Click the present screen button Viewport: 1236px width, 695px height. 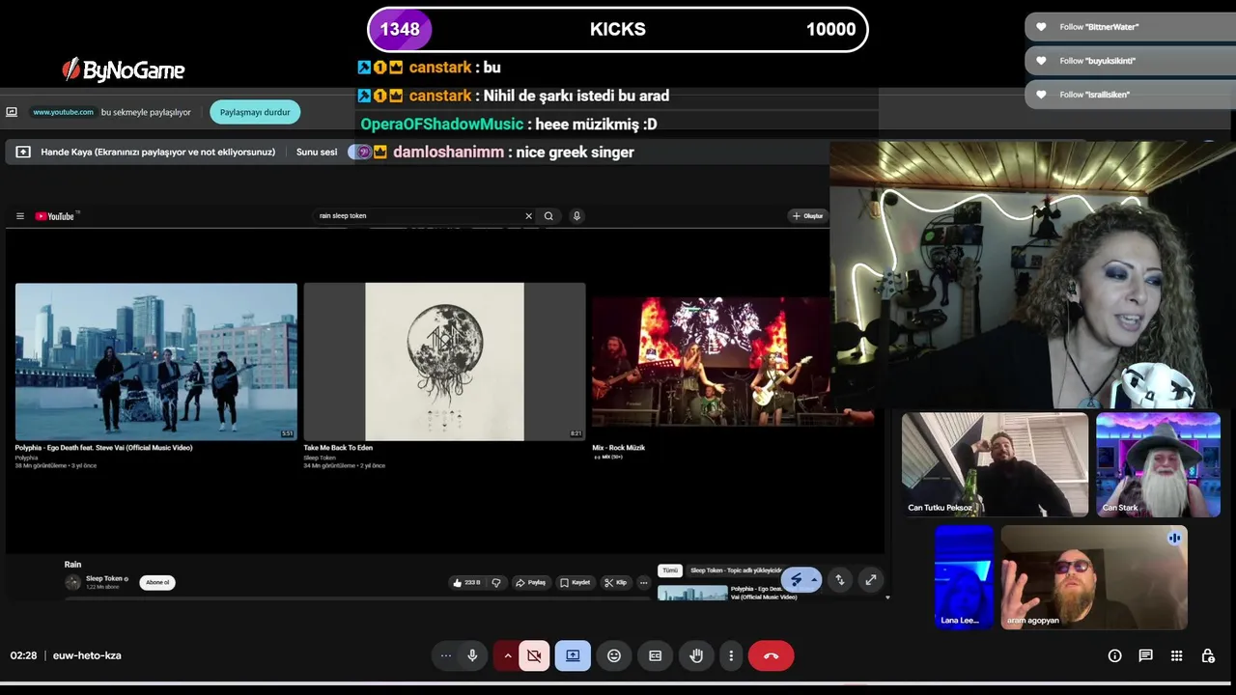(x=573, y=655)
